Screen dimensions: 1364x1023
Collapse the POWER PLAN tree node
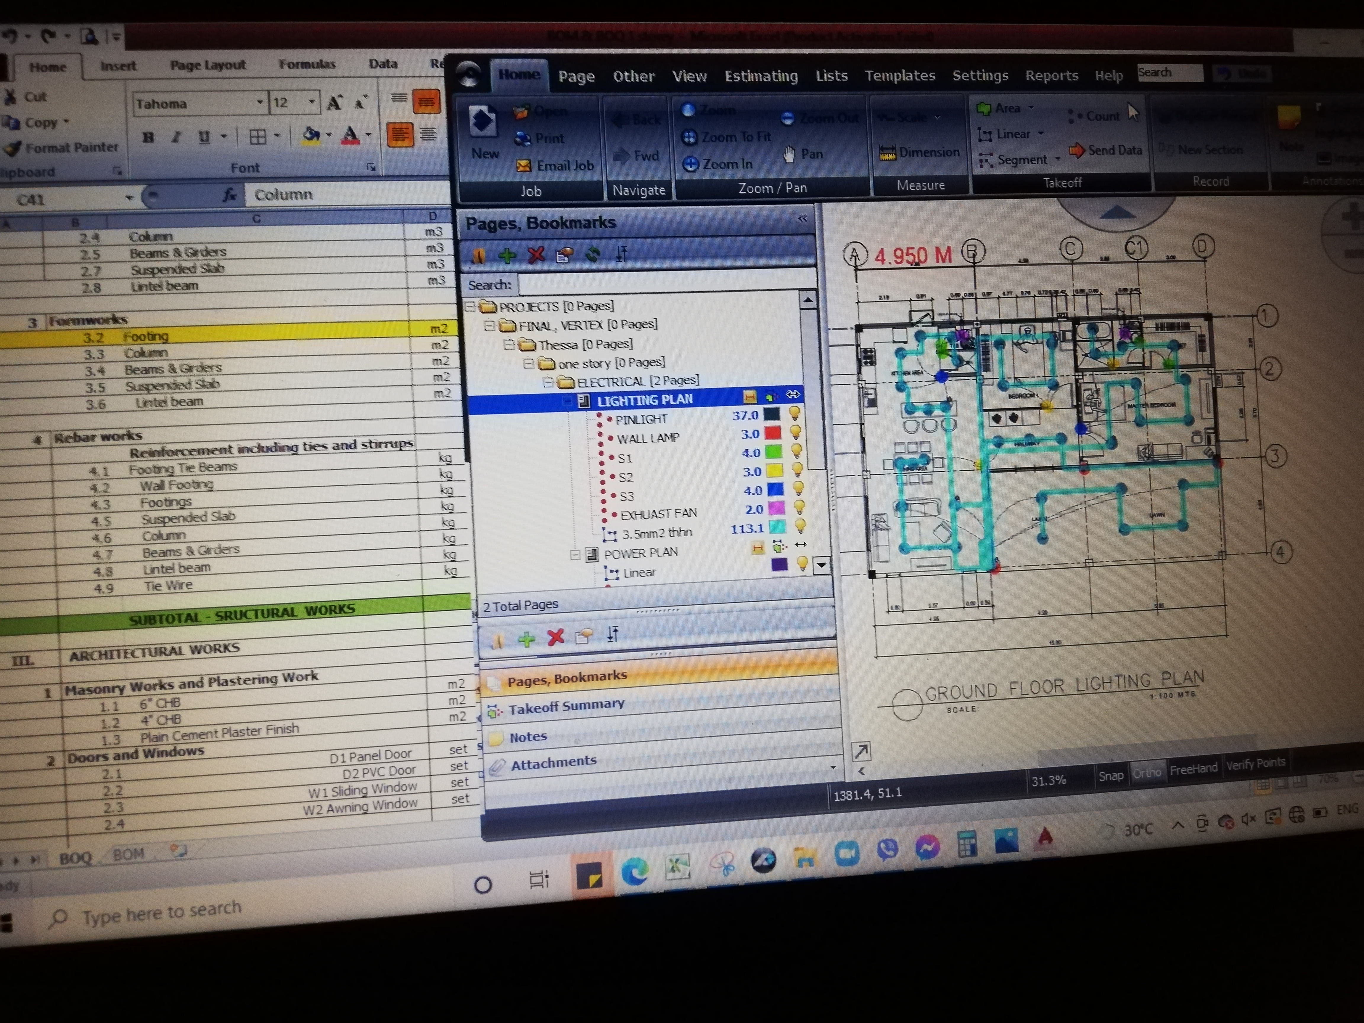coord(575,554)
